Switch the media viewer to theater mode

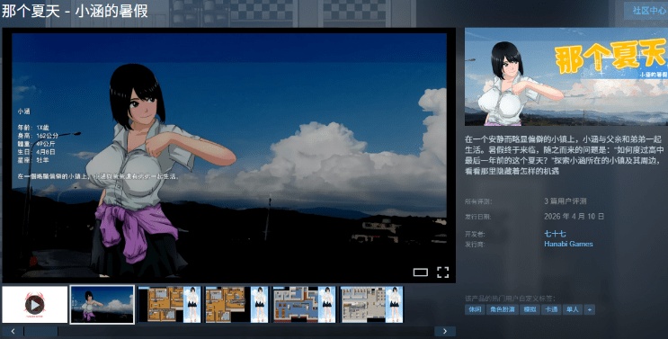(x=420, y=272)
